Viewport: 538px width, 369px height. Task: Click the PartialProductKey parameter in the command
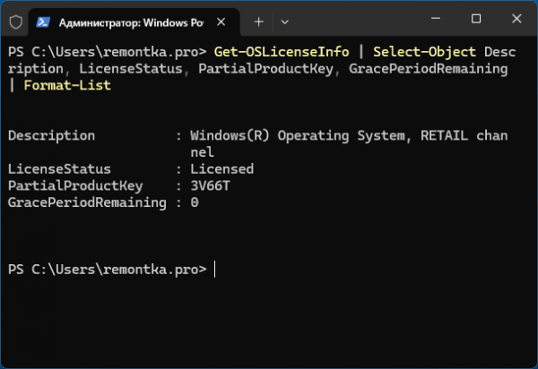coord(266,69)
